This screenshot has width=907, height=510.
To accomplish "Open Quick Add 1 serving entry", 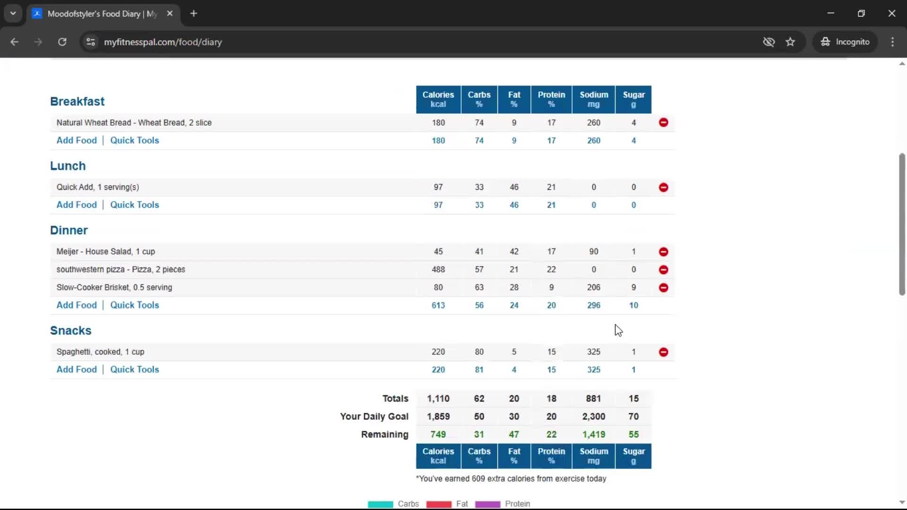I will click(x=98, y=187).
